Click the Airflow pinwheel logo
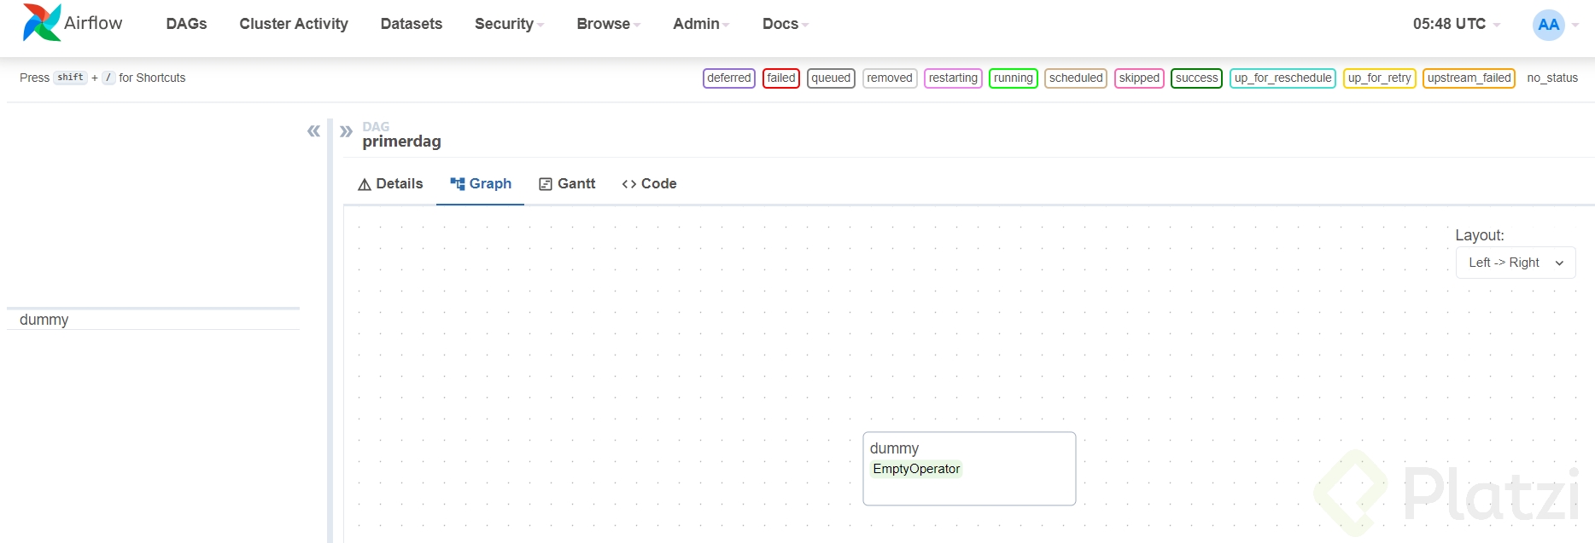This screenshot has width=1595, height=543. point(41,23)
